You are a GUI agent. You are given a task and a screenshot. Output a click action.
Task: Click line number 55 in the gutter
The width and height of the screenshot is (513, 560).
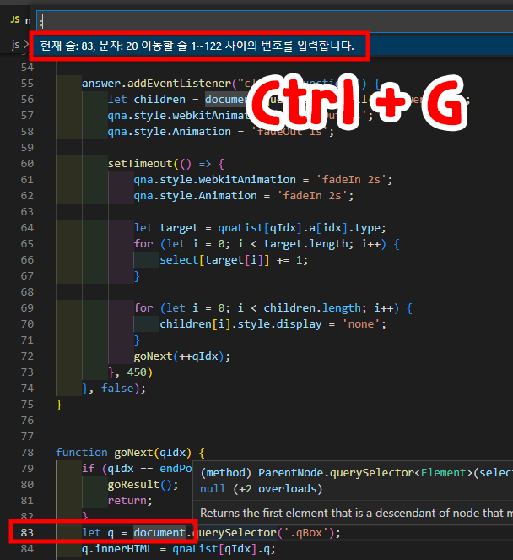point(27,84)
